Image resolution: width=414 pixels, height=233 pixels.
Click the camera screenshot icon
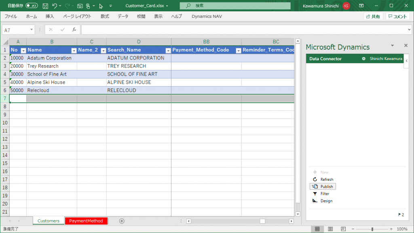coord(80,6)
